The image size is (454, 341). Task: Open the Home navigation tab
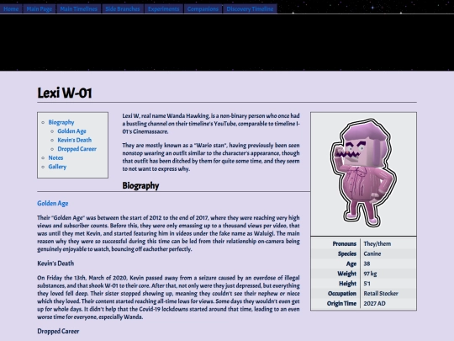[x=11, y=9]
